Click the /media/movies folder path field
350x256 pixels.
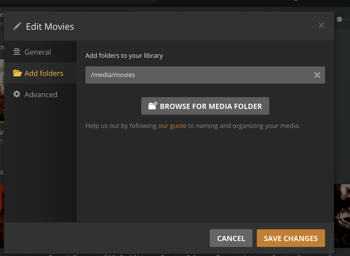click(205, 75)
